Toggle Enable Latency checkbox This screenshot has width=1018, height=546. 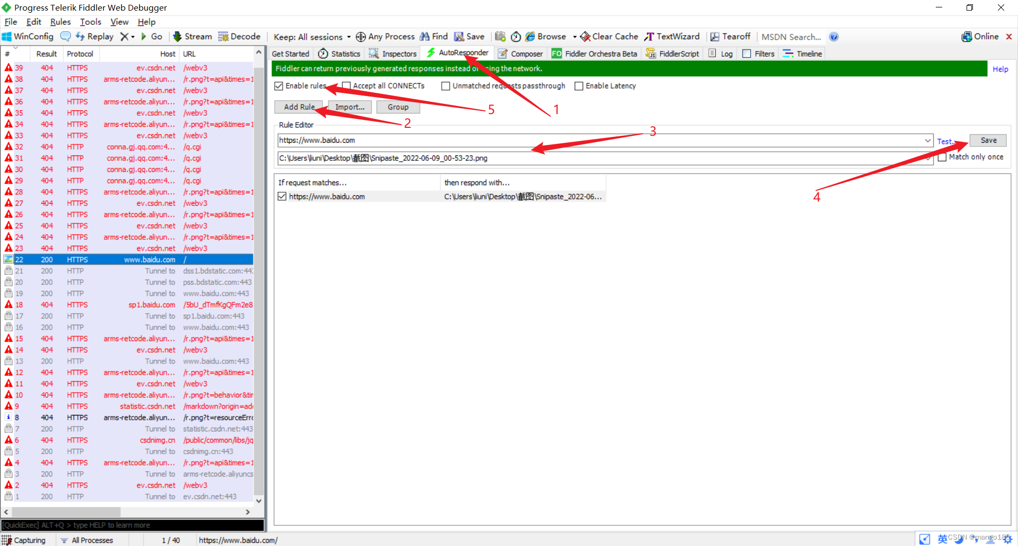click(x=579, y=86)
